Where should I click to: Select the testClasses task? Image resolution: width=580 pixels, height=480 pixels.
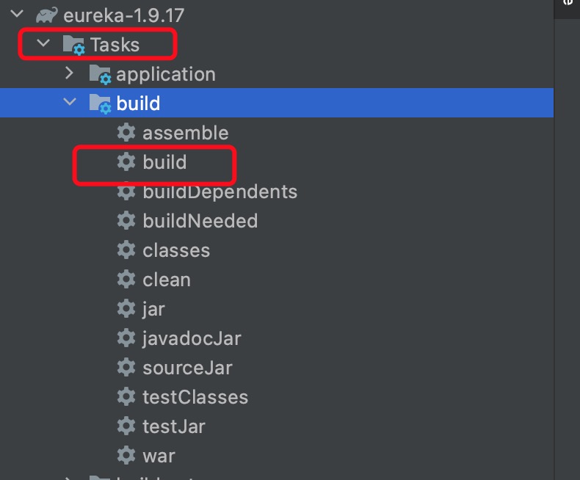coord(195,397)
